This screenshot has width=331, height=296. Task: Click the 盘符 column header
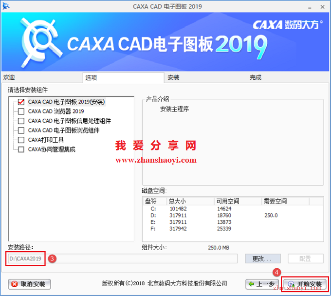(155, 201)
